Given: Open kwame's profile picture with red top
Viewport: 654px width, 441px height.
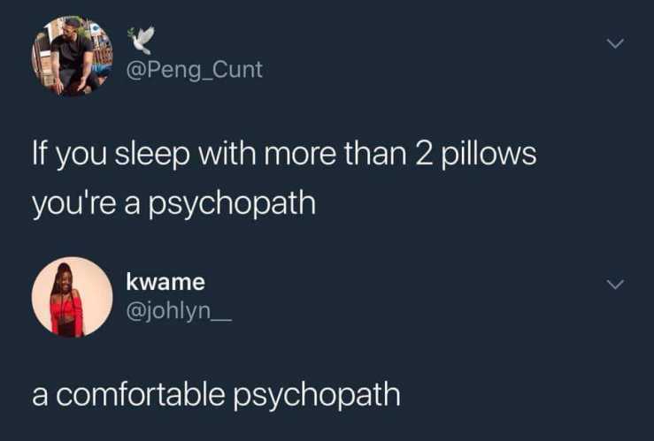Looking at the screenshot, I should (73, 297).
